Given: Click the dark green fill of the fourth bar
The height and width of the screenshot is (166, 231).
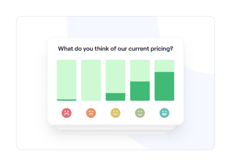Looking at the screenshot, I should pyautogui.click(x=140, y=91).
